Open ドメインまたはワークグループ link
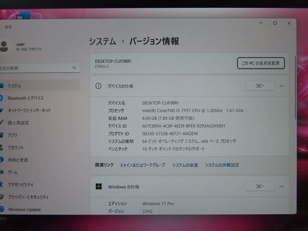The height and width of the screenshot is (231, 308). [143, 165]
